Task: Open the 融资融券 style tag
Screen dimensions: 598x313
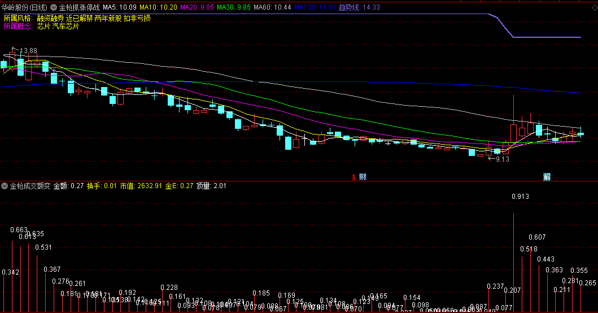Action: tap(50, 18)
